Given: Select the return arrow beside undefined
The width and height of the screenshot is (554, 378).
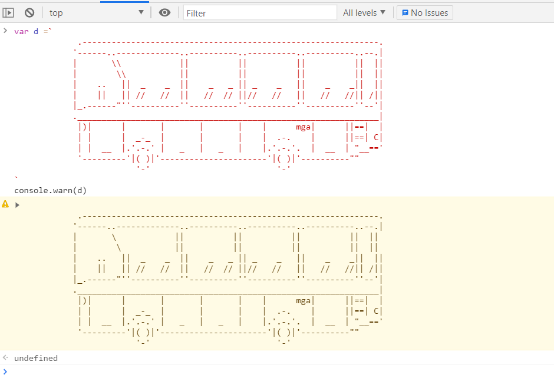Looking at the screenshot, I should pyautogui.click(x=5, y=357).
